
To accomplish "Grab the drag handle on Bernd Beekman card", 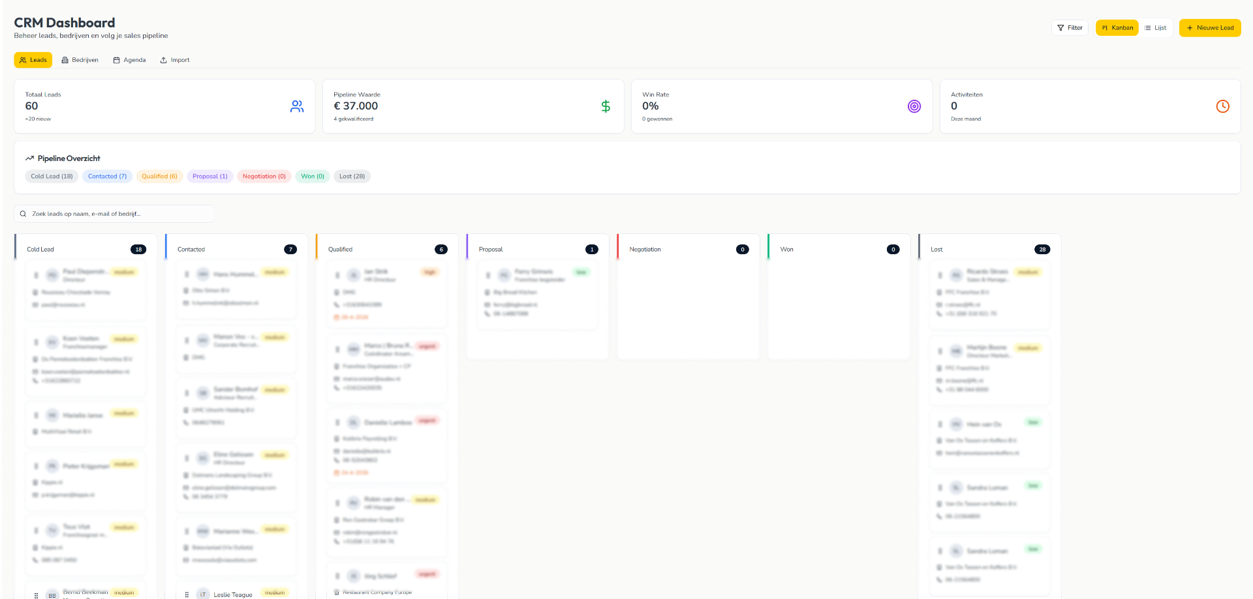I will pos(36,595).
